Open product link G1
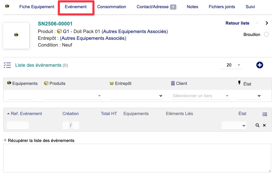Screen dimensions: 275x178 click(x=66, y=32)
